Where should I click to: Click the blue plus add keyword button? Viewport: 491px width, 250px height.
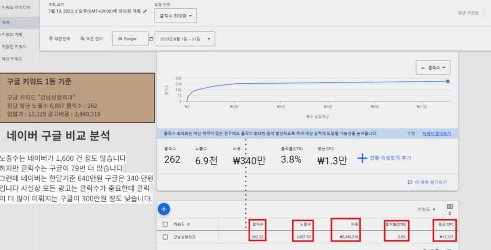(164, 209)
